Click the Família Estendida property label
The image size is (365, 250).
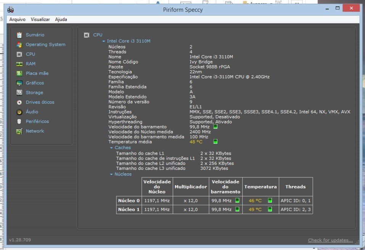coord(127,87)
